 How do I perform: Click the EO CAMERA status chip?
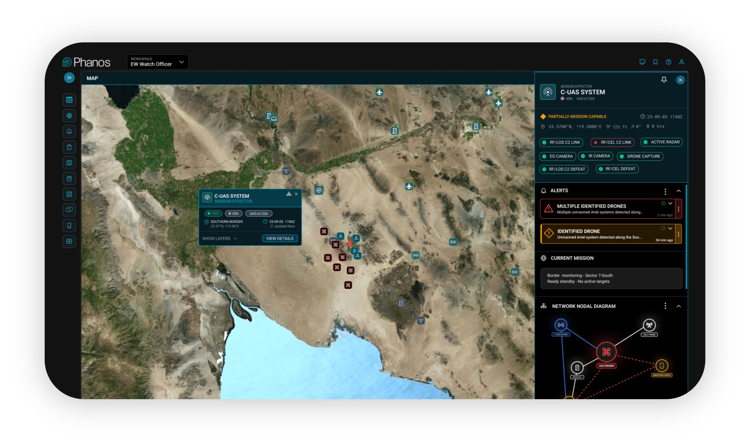pyautogui.click(x=557, y=156)
